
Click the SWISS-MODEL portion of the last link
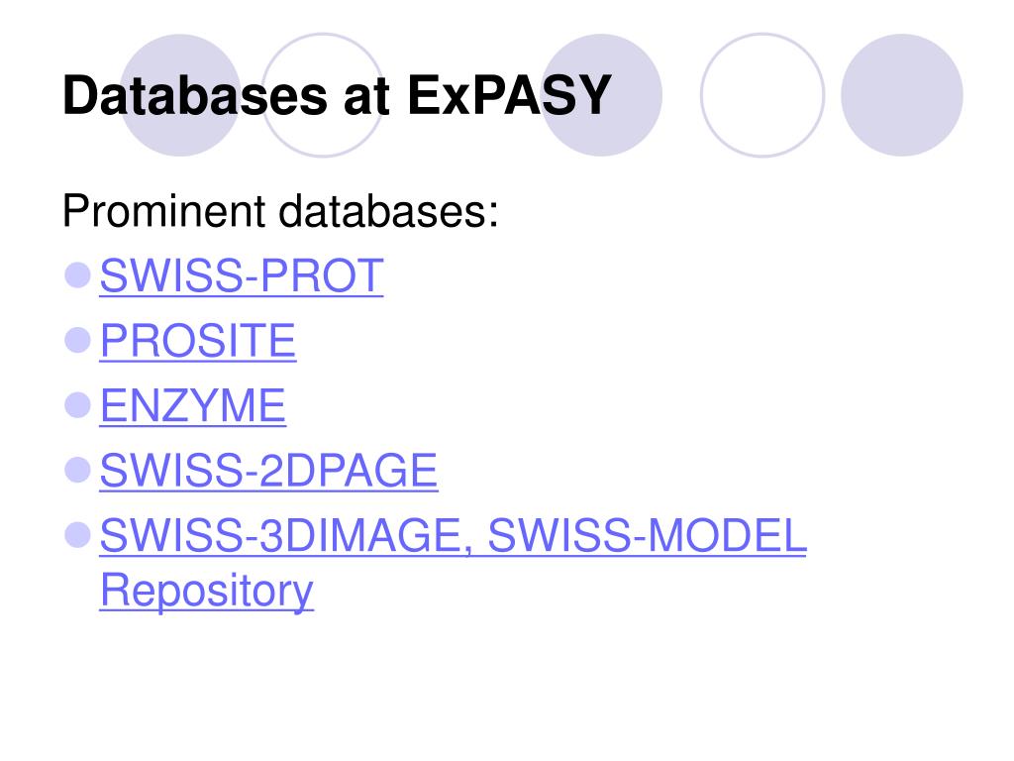[x=648, y=536]
